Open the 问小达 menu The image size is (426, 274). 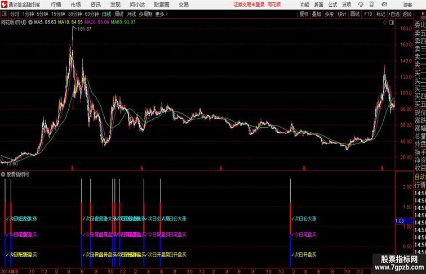(137, 5)
